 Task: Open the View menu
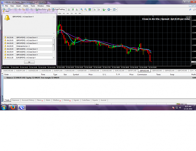click(x=12, y=6)
